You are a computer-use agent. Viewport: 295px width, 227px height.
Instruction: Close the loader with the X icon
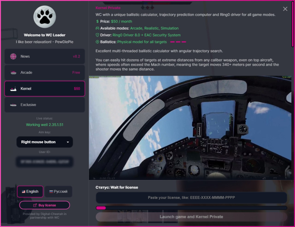pyautogui.click(x=285, y=9)
